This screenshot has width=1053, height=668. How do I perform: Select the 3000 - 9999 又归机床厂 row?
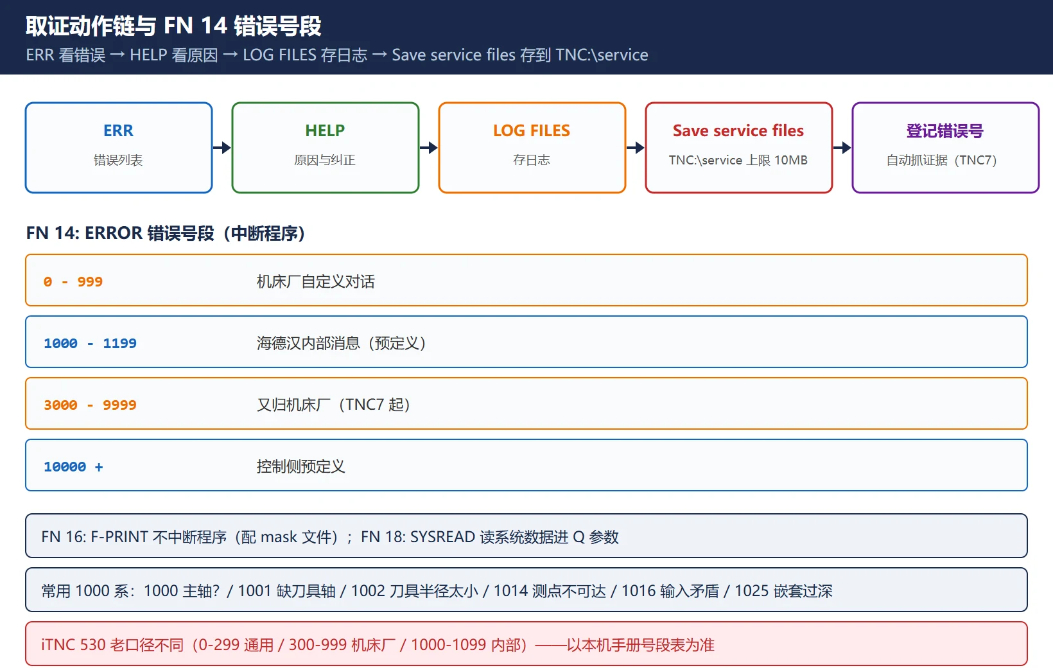pyautogui.click(x=526, y=403)
